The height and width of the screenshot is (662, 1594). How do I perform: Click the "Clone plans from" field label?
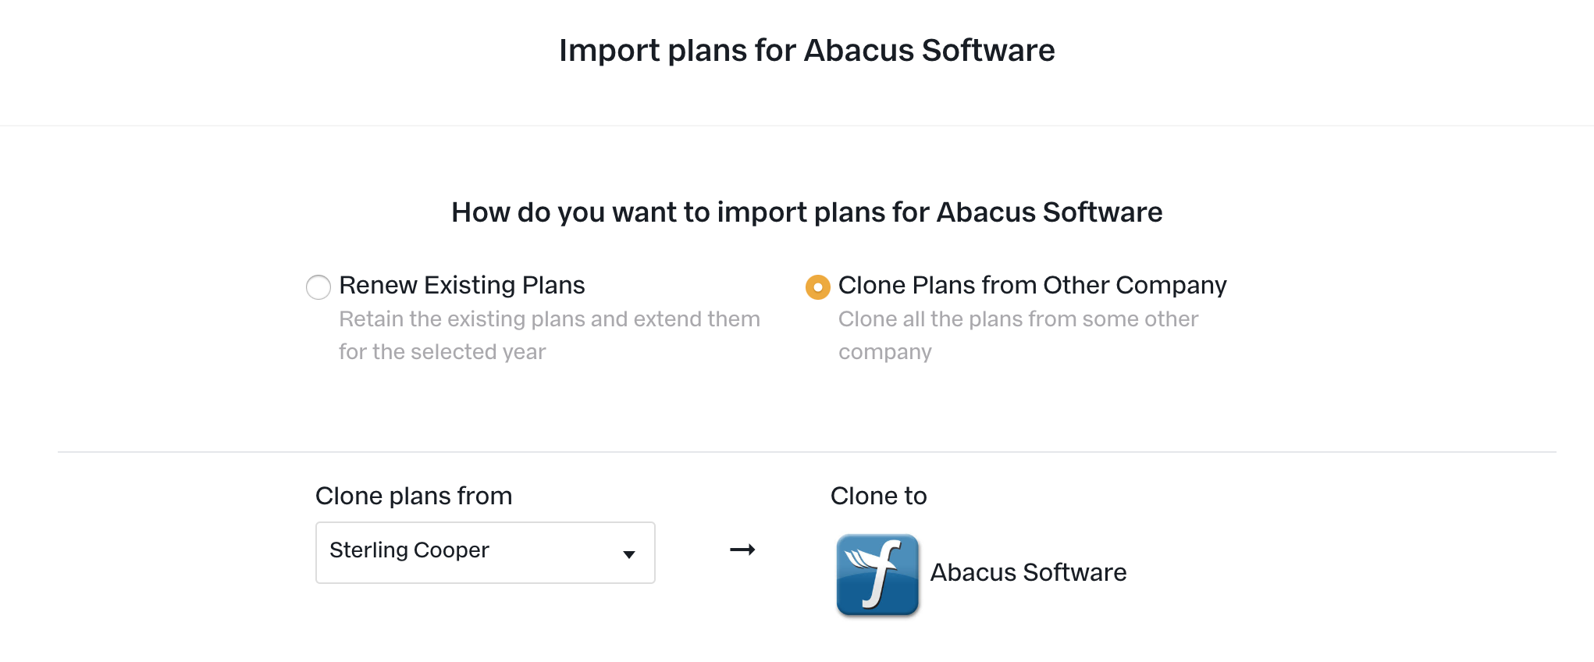click(x=414, y=496)
